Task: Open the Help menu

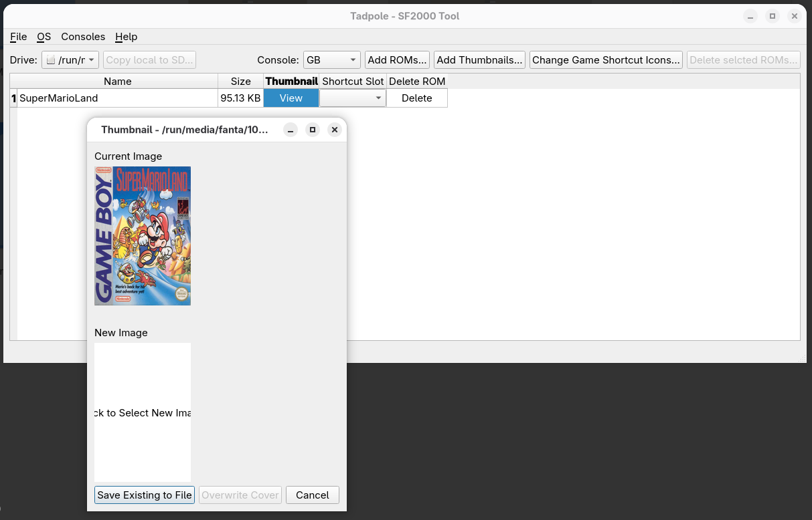Action: (x=126, y=37)
